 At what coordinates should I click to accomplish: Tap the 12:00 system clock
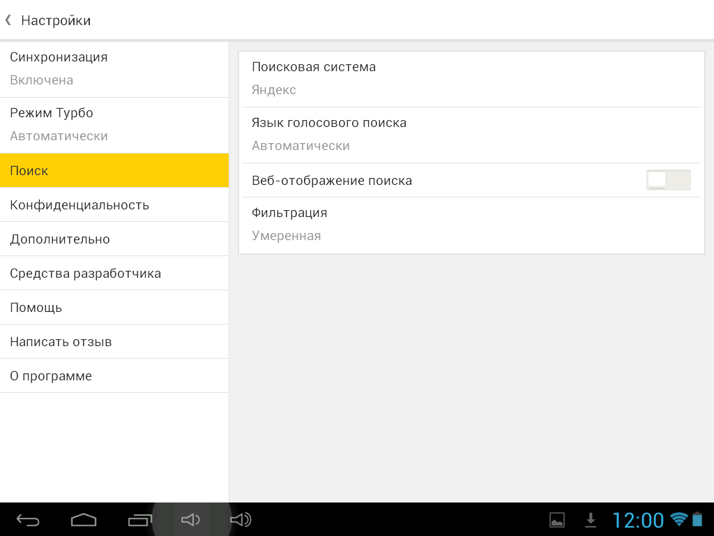point(637,520)
